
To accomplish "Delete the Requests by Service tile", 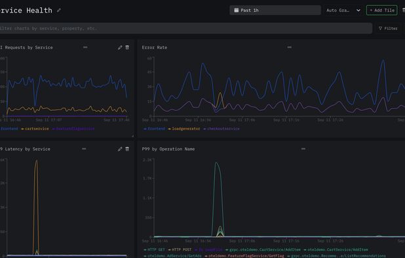I will (x=127, y=47).
